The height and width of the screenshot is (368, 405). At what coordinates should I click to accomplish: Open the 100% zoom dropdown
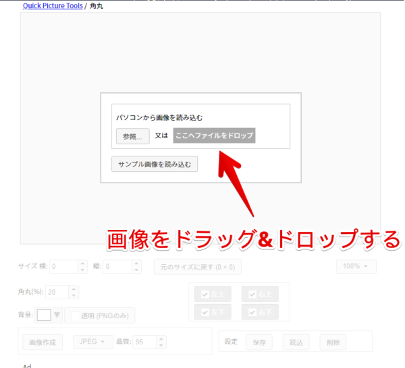[x=356, y=266]
